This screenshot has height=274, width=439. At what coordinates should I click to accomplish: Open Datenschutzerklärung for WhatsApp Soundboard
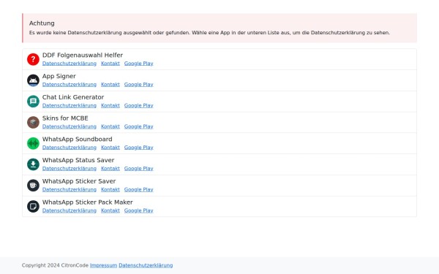pyautogui.click(x=70, y=148)
